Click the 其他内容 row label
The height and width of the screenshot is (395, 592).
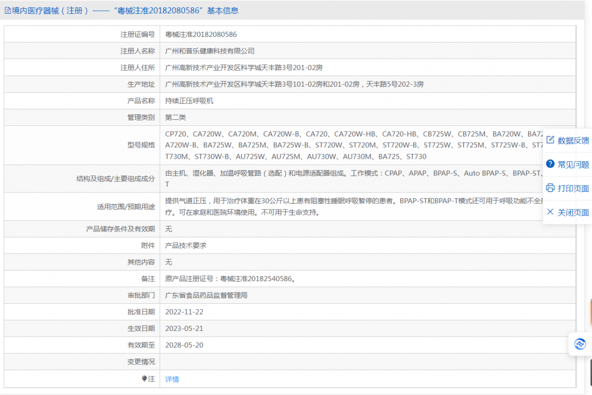click(141, 262)
